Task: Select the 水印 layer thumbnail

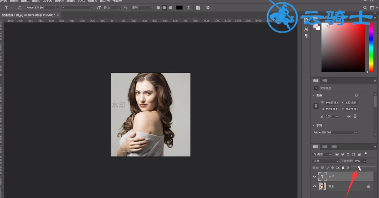Action: tap(323, 177)
